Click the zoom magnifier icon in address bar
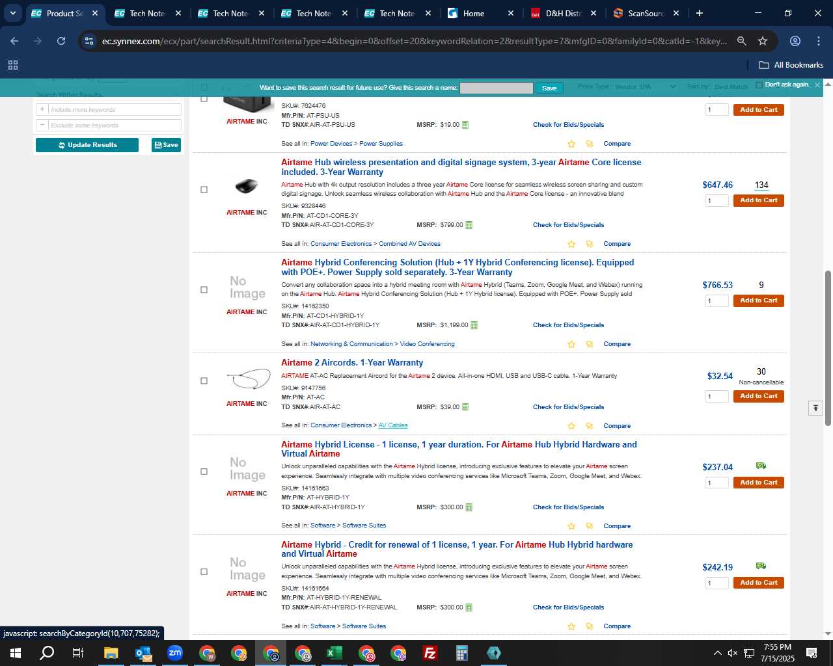833x666 pixels. tap(741, 41)
